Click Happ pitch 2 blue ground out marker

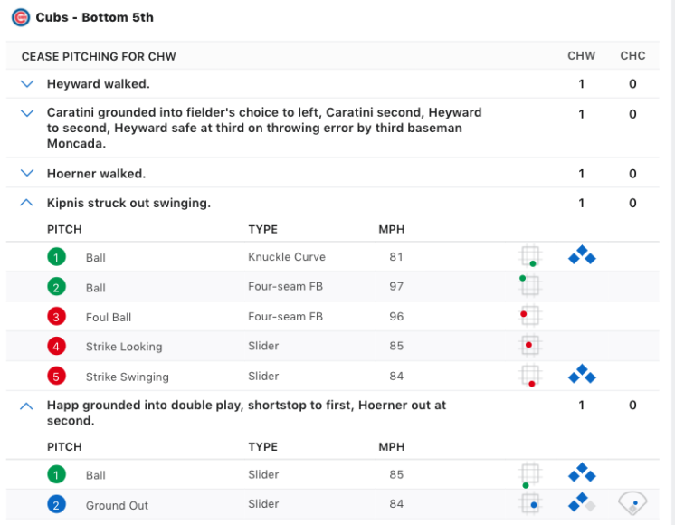pos(58,505)
